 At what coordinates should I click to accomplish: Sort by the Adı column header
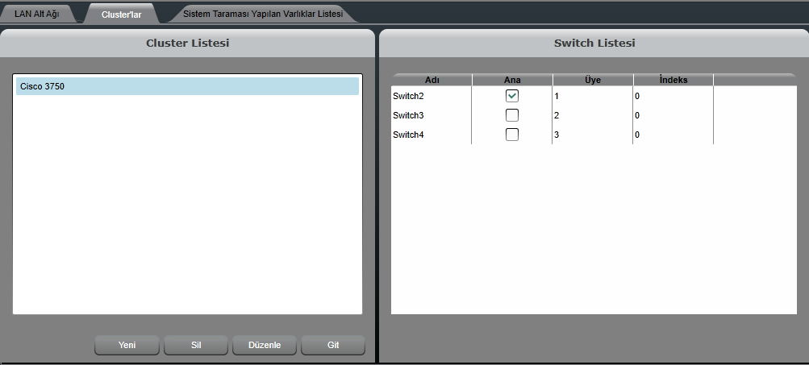(x=432, y=80)
